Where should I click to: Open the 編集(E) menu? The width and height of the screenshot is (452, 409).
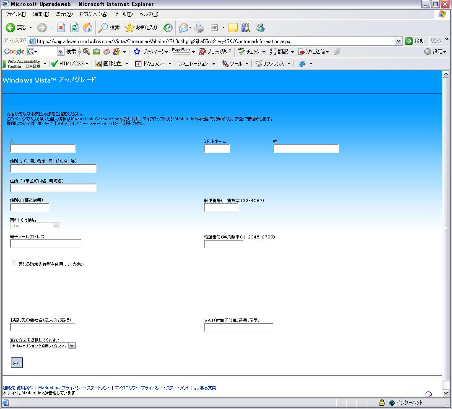(x=41, y=14)
